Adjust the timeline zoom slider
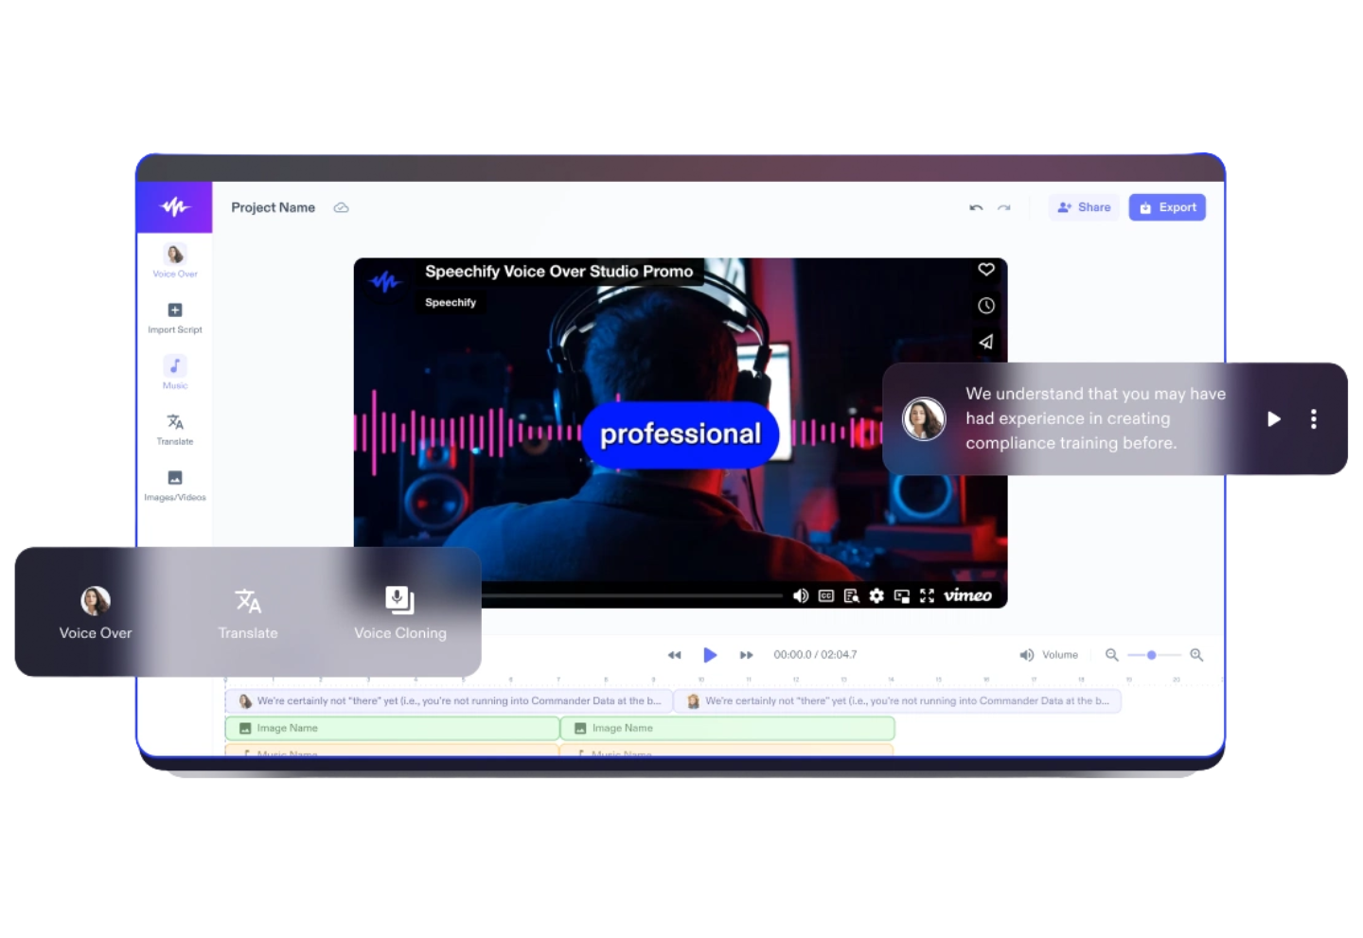 (1153, 655)
